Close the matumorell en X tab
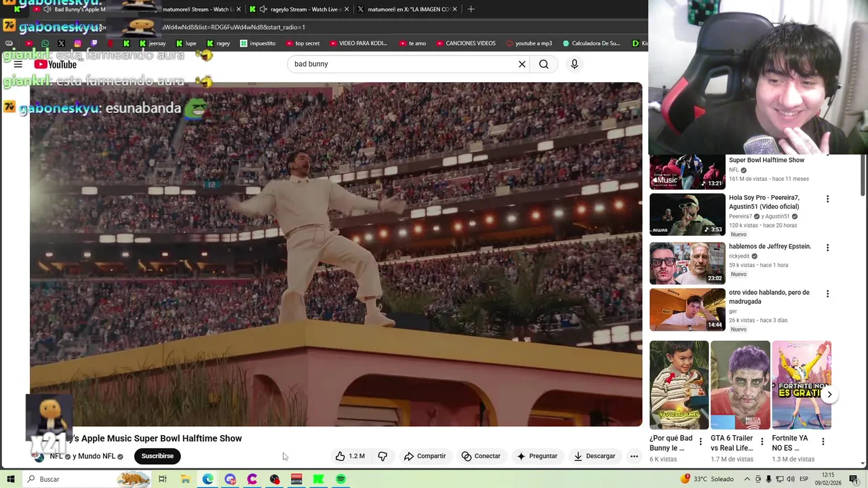 tap(454, 9)
